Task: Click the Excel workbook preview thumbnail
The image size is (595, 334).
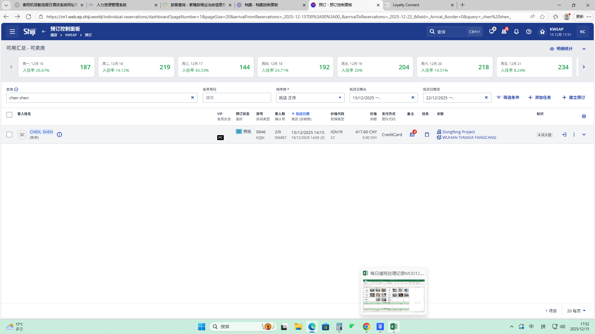Action: pos(394,295)
